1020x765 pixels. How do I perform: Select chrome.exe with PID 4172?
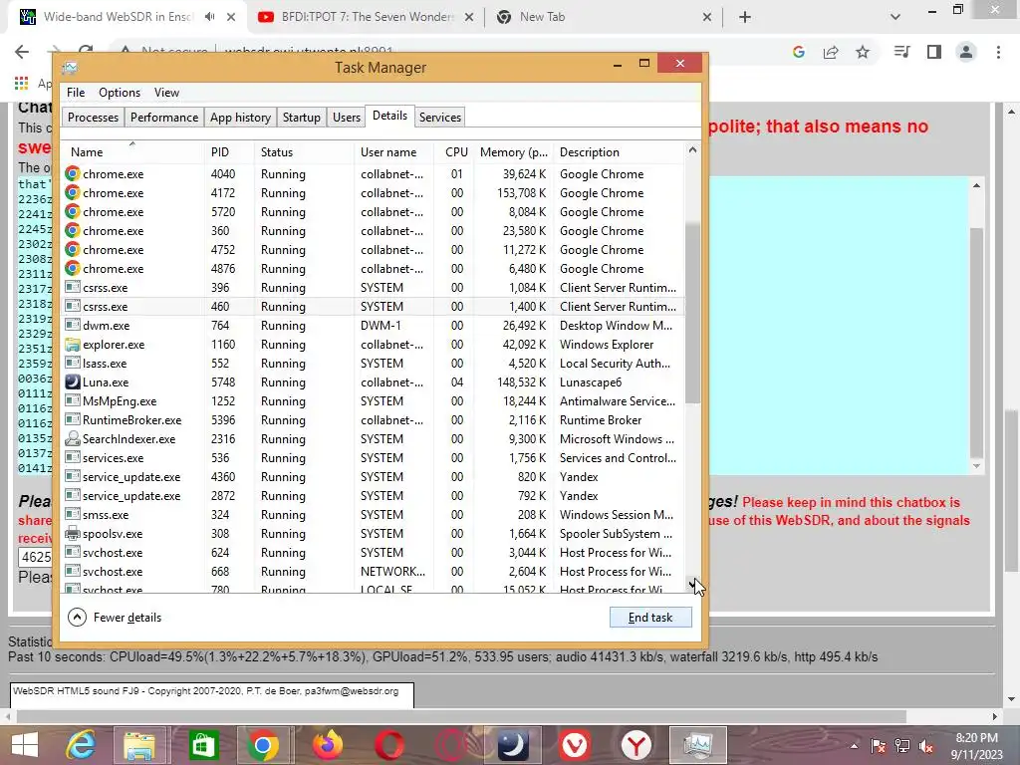click(x=374, y=193)
